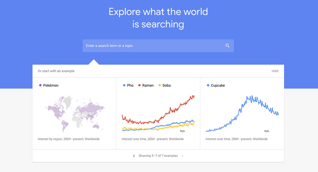Click the red Ramen legend dot
This screenshot has width=318, height=172.
click(139, 85)
